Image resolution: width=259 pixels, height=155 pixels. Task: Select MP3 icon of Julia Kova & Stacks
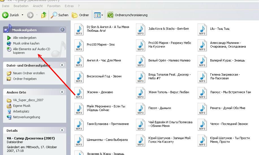click(141, 29)
